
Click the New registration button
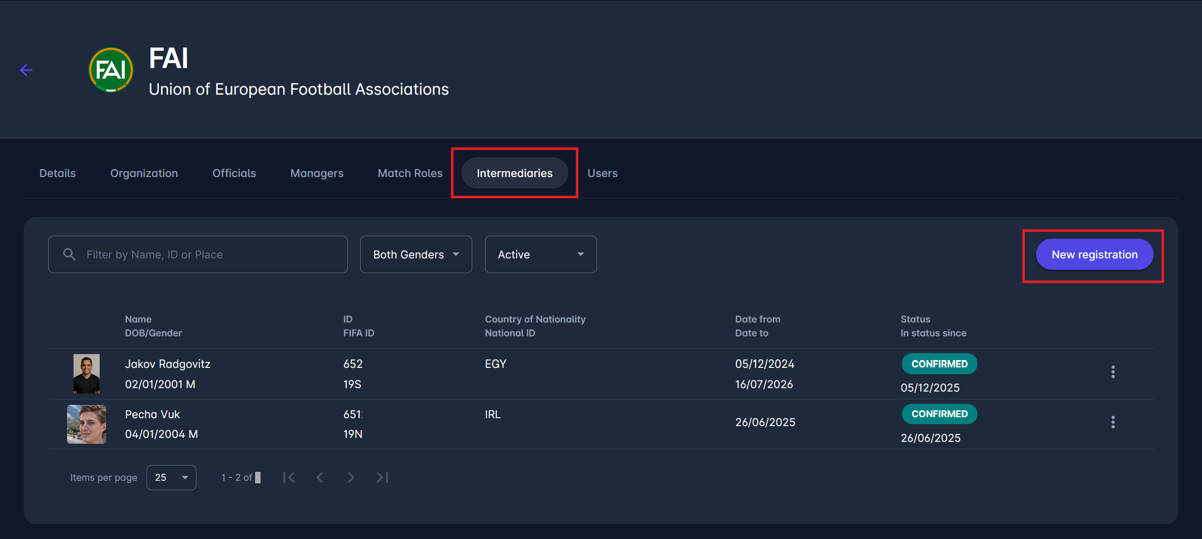(1094, 254)
